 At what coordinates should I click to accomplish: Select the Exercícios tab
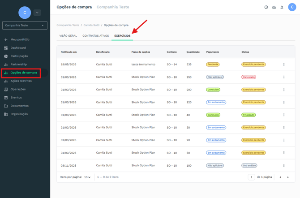point(122,36)
